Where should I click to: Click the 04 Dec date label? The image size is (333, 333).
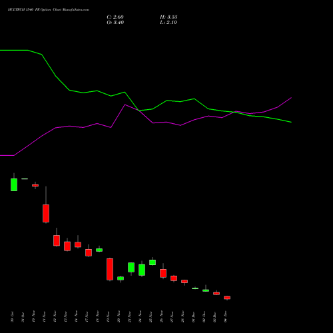tap(225, 317)
